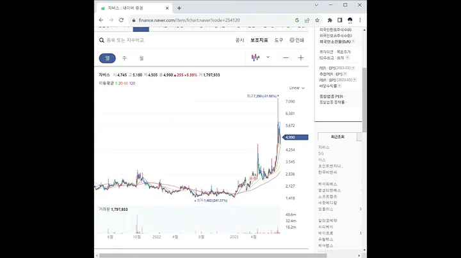Zoom in chart with plus icon
The width and height of the screenshot is (461, 258).
300,57
